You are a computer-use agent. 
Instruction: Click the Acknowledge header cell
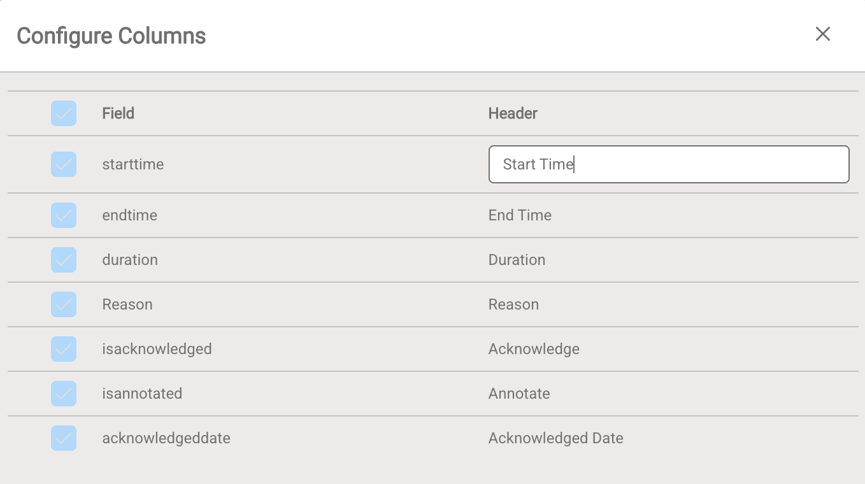coord(534,348)
